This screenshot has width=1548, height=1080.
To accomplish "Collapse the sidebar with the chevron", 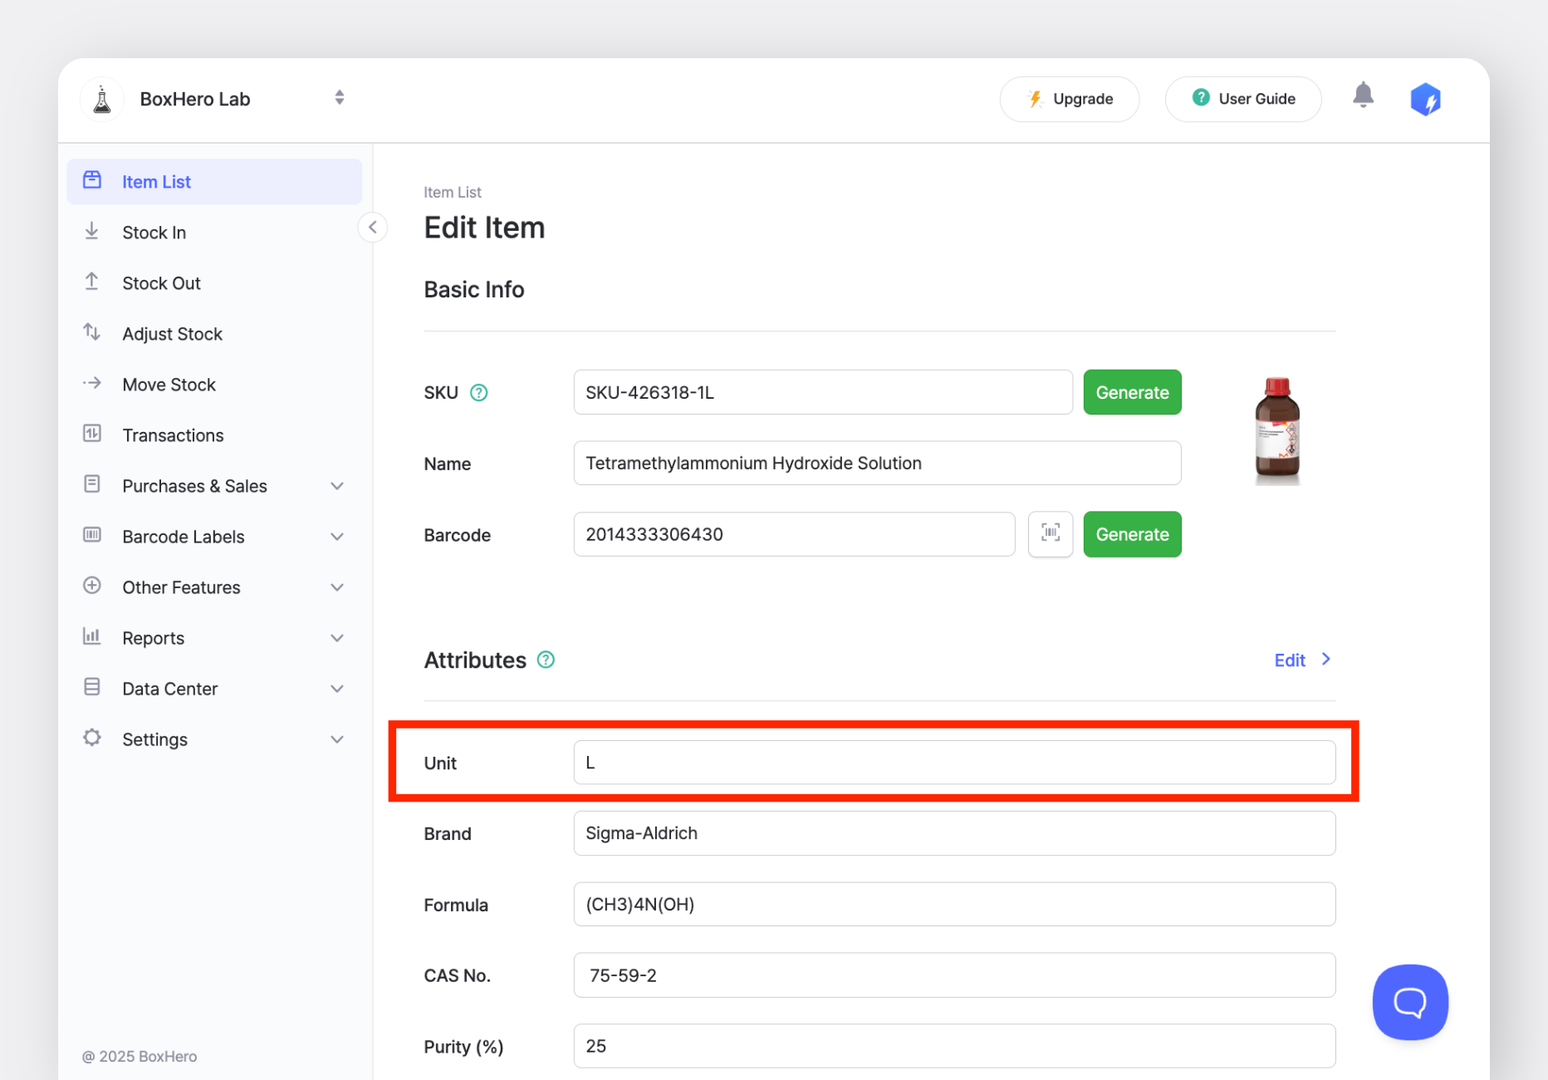I will tap(372, 227).
